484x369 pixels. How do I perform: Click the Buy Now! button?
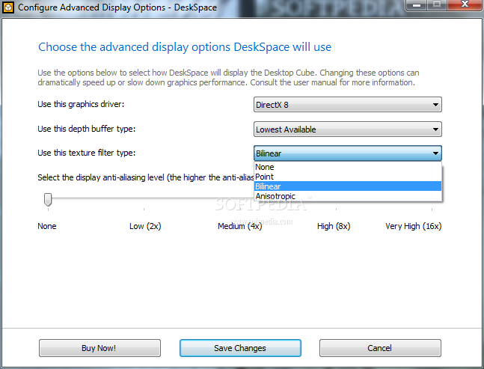click(x=99, y=348)
